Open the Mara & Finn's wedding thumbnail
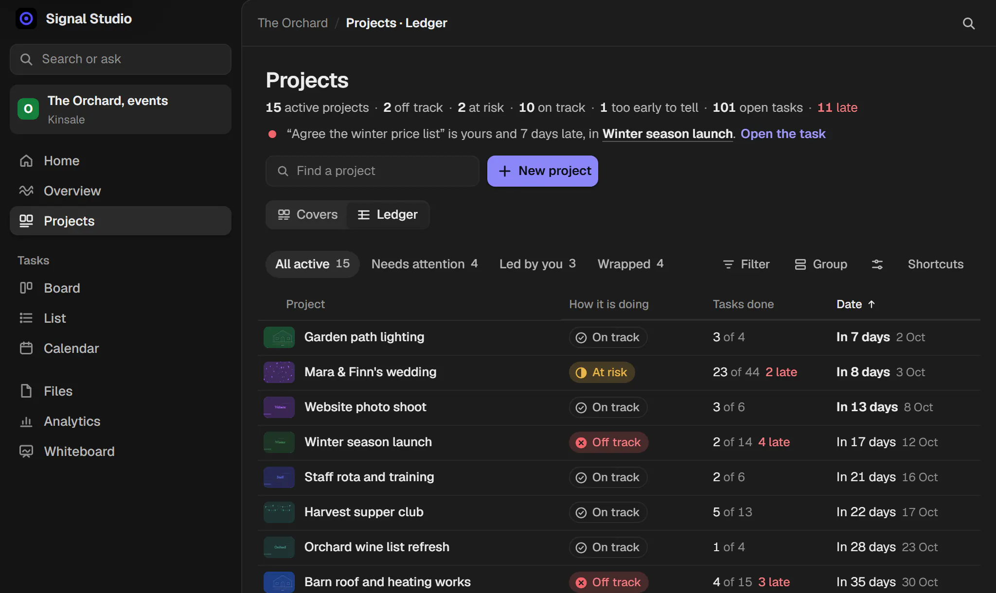This screenshot has width=996, height=593. coord(279,372)
